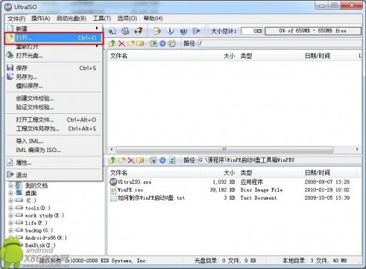Click the 大小总计 size field
Image resolution: width=366 pixels, height=269 pixels.
click(252, 31)
